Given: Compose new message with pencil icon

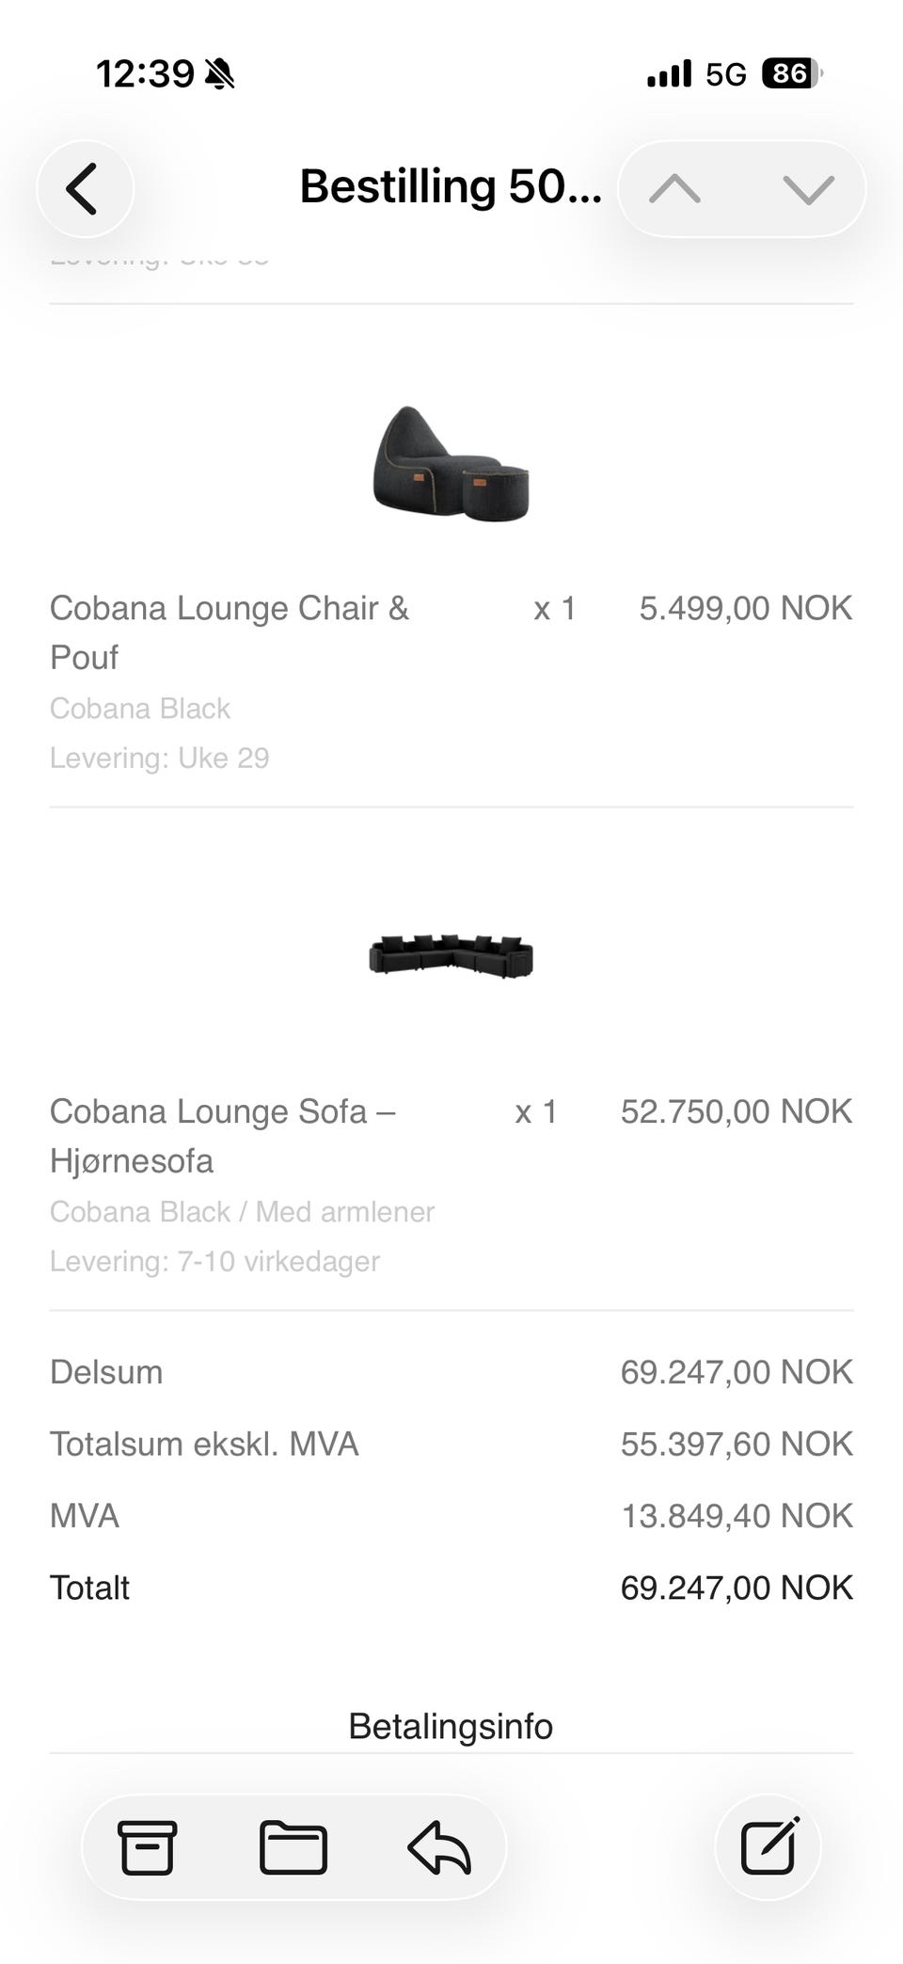Looking at the screenshot, I should pos(769,1846).
